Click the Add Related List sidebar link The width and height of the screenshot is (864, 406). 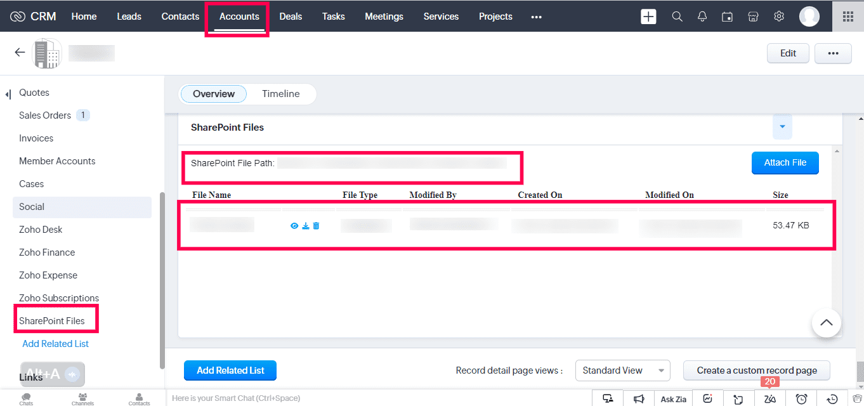(56, 344)
